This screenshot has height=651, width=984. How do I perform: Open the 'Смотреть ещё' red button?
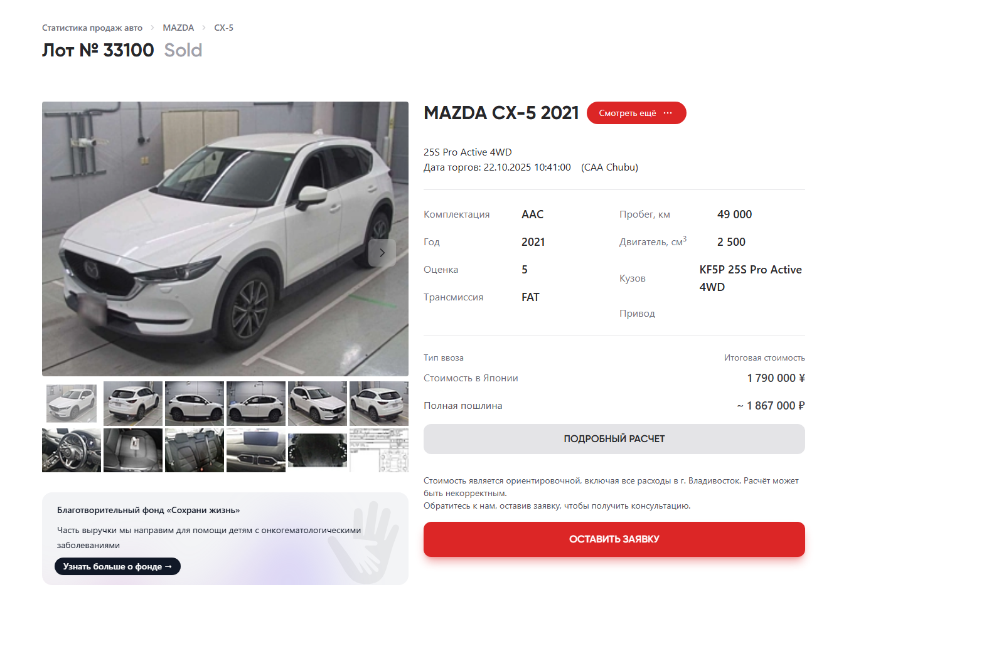point(636,113)
